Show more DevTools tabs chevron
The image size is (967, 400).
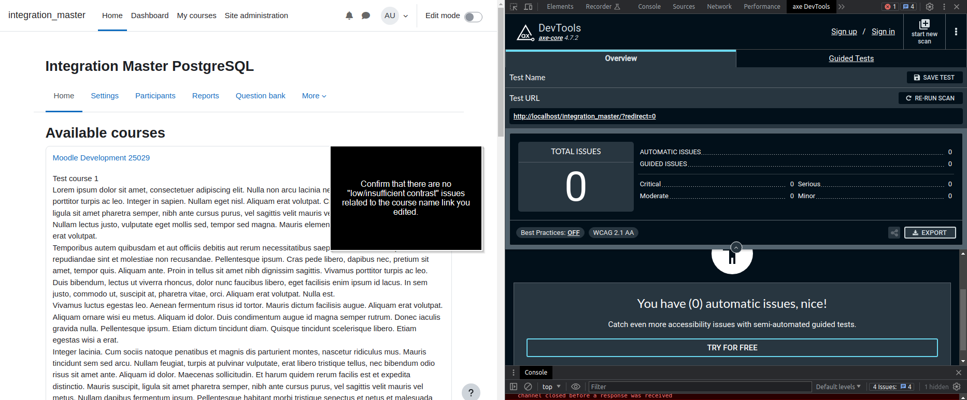[842, 7]
